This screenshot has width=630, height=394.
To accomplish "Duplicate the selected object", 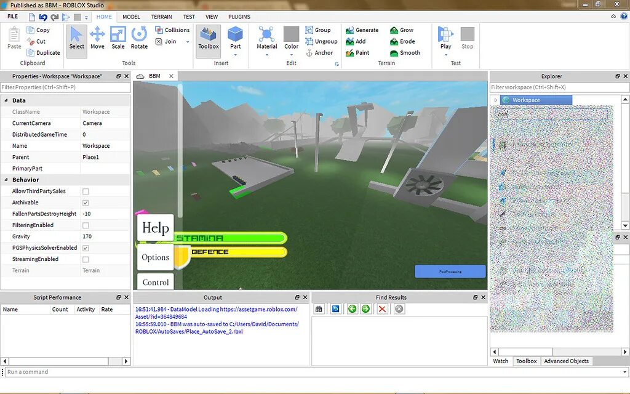I will [x=43, y=53].
